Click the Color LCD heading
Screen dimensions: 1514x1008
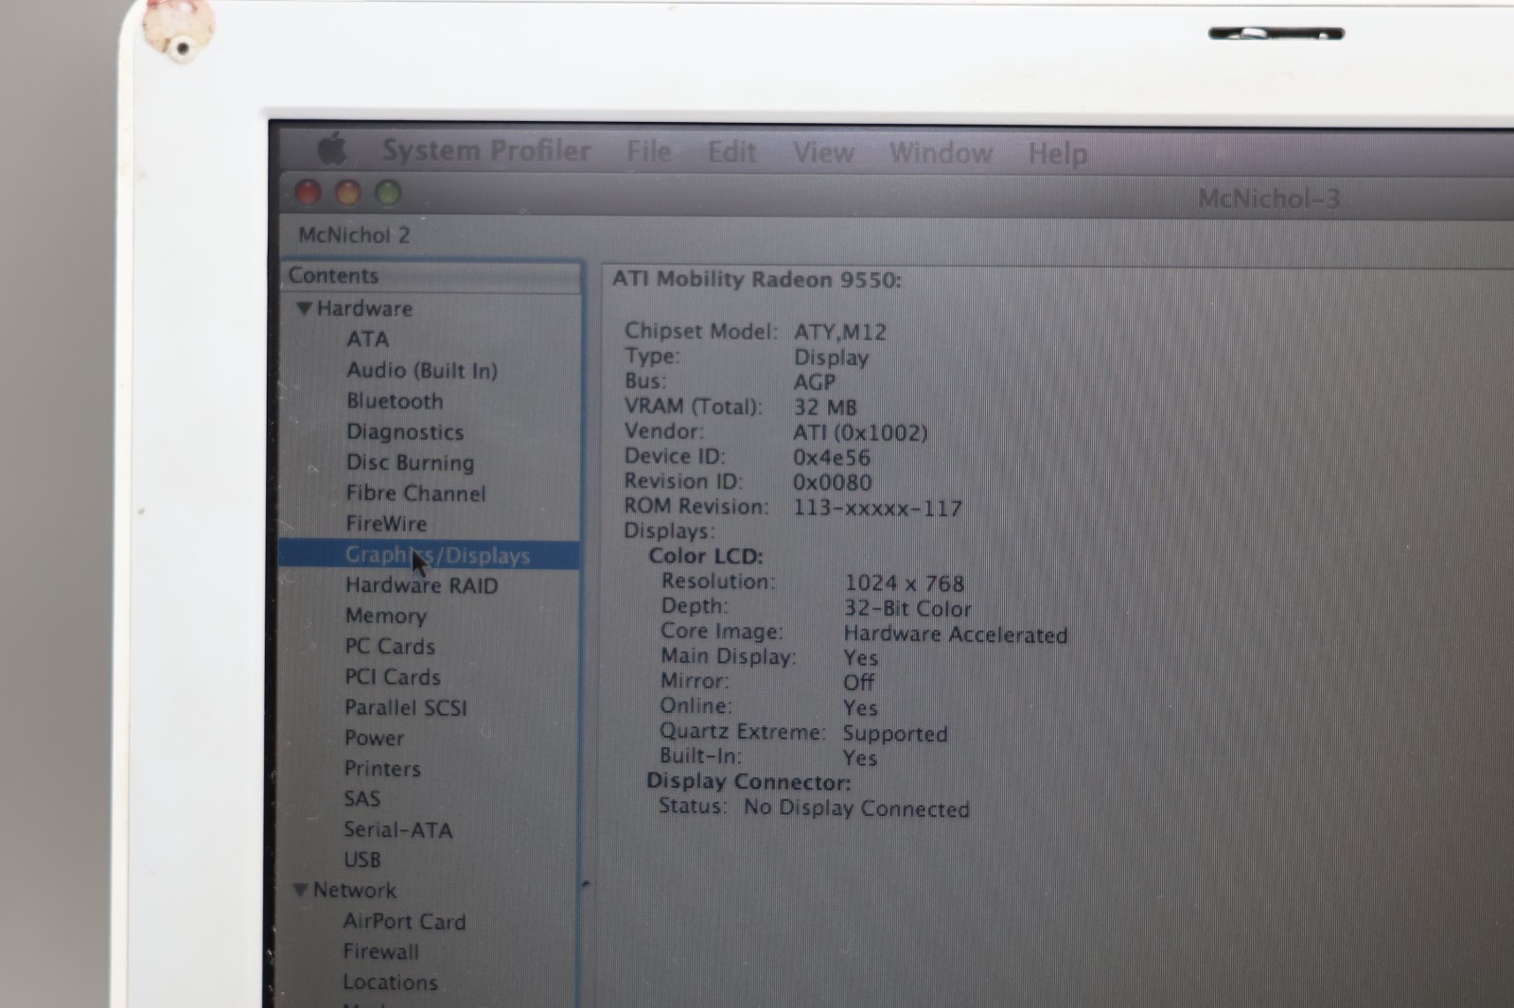pos(705,556)
